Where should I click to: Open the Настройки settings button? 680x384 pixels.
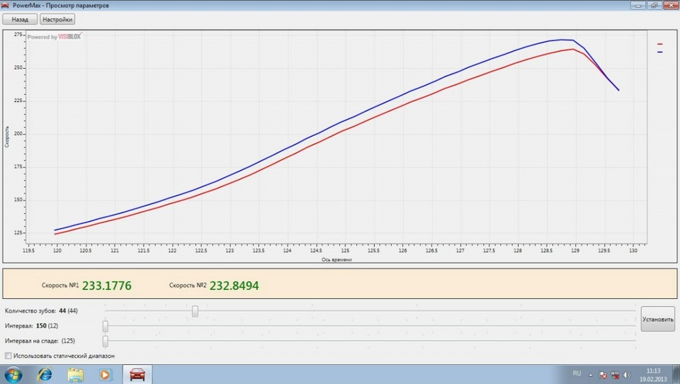click(57, 20)
